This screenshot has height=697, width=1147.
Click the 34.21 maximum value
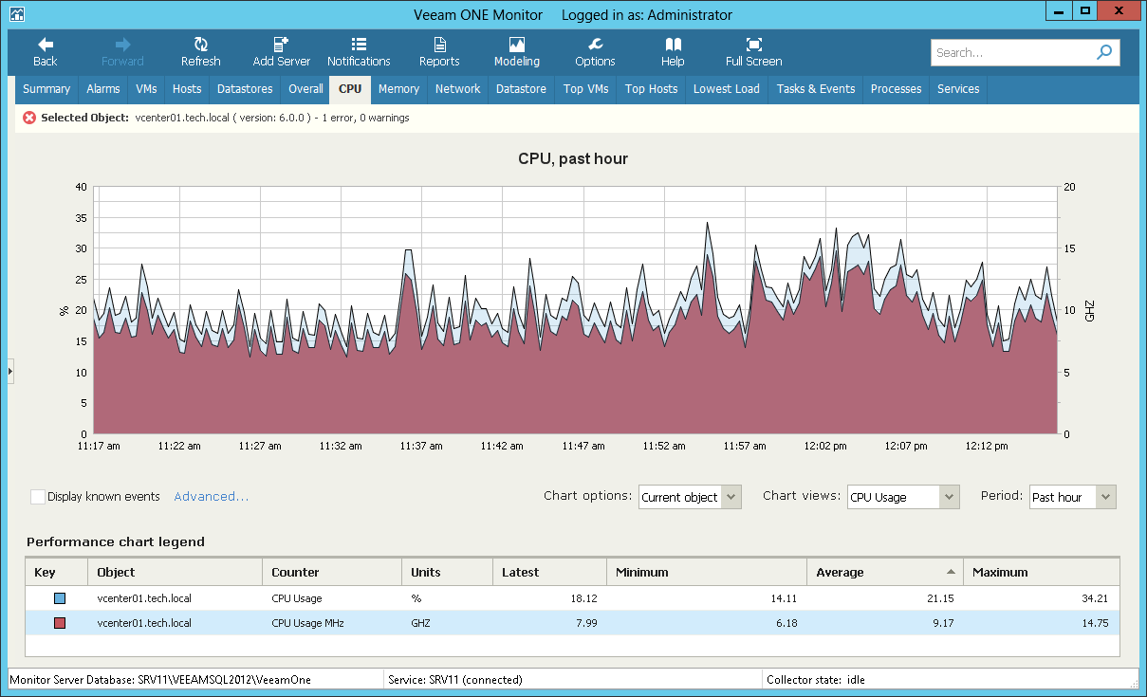click(x=1094, y=598)
